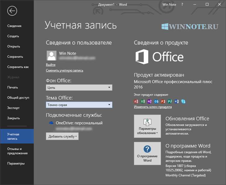
Task: Select Создать in the sidebar
Action: pyautogui.click(x=13, y=36)
